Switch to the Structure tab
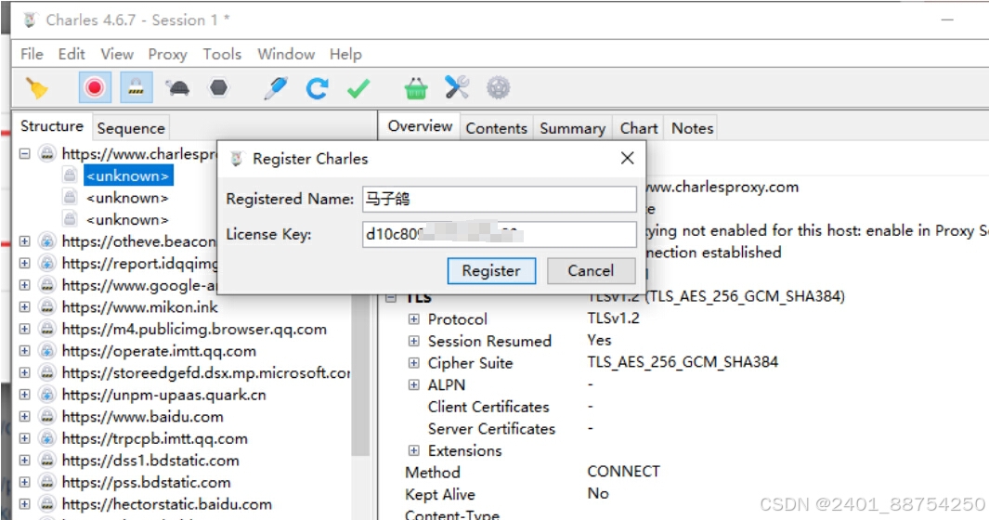 click(52, 126)
